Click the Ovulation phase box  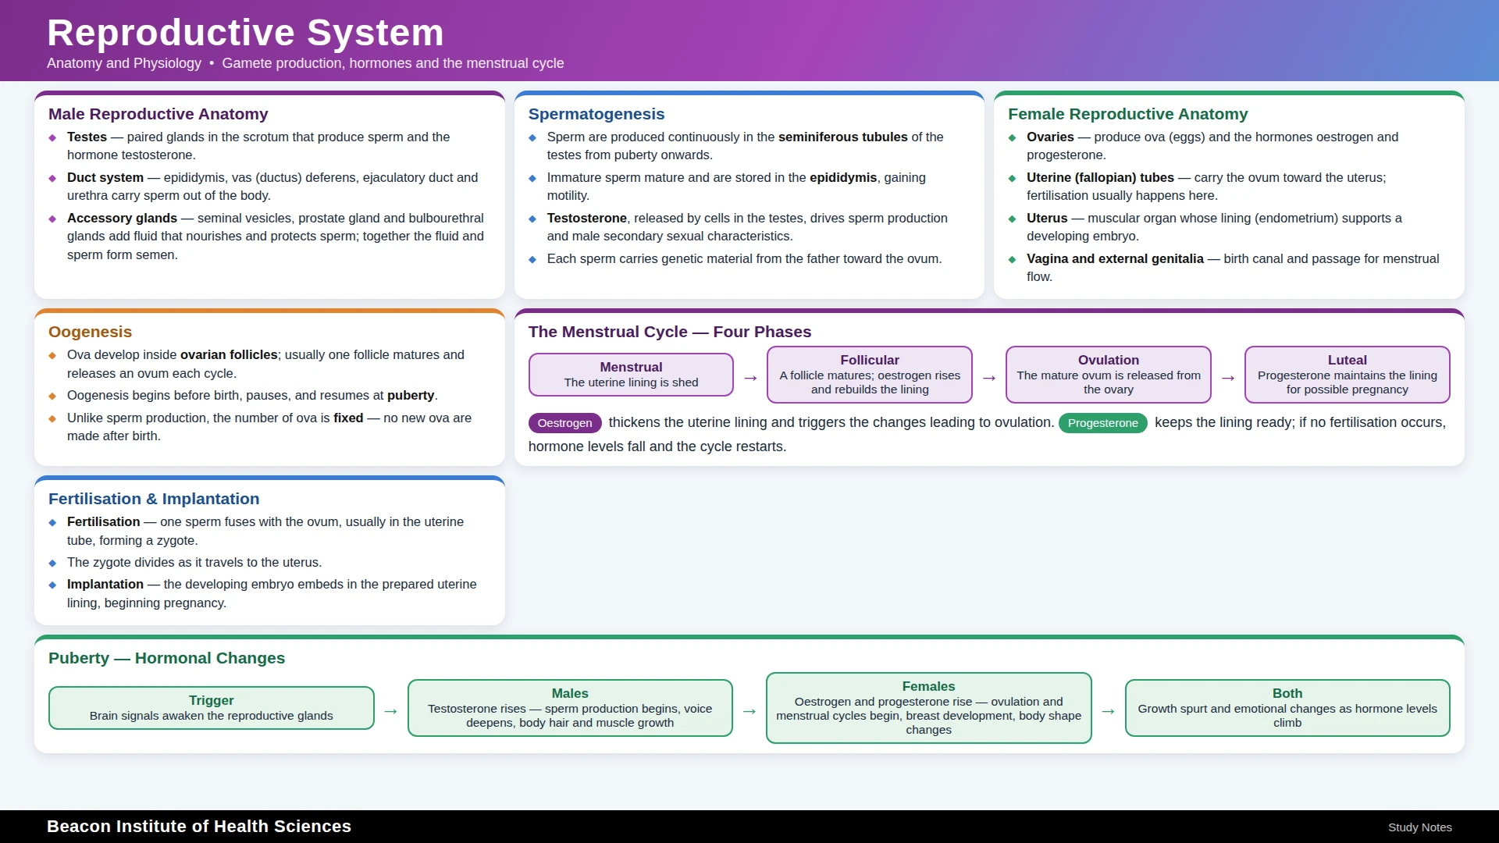[x=1108, y=375]
